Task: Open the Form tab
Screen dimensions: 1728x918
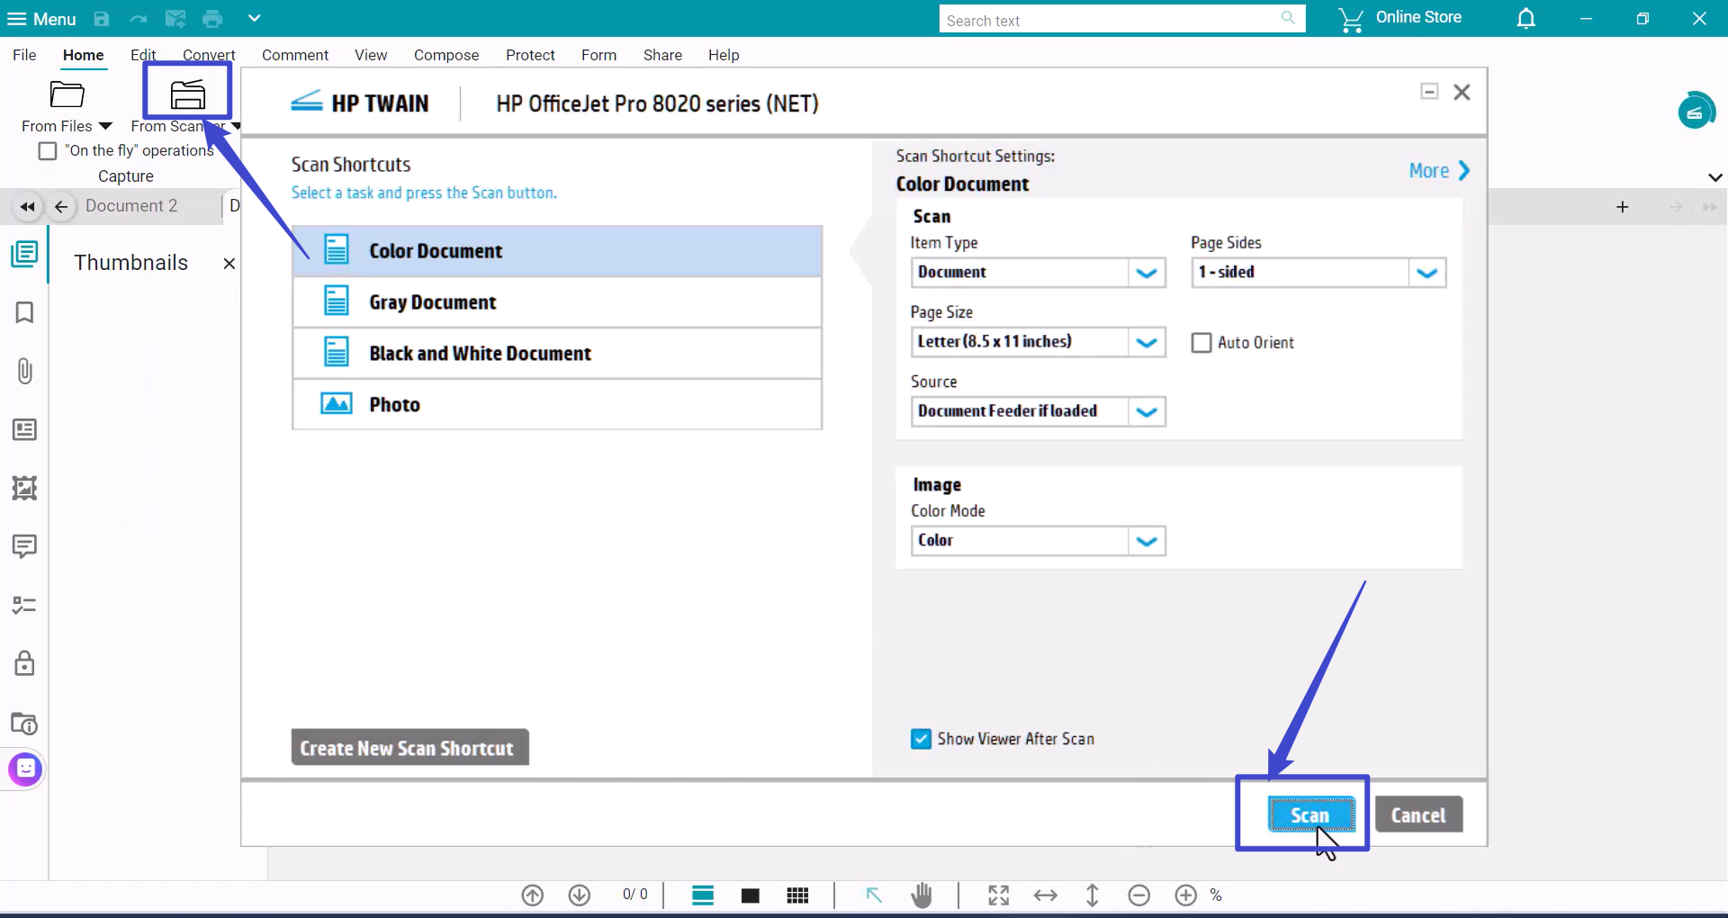Action: pyautogui.click(x=598, y=55)
